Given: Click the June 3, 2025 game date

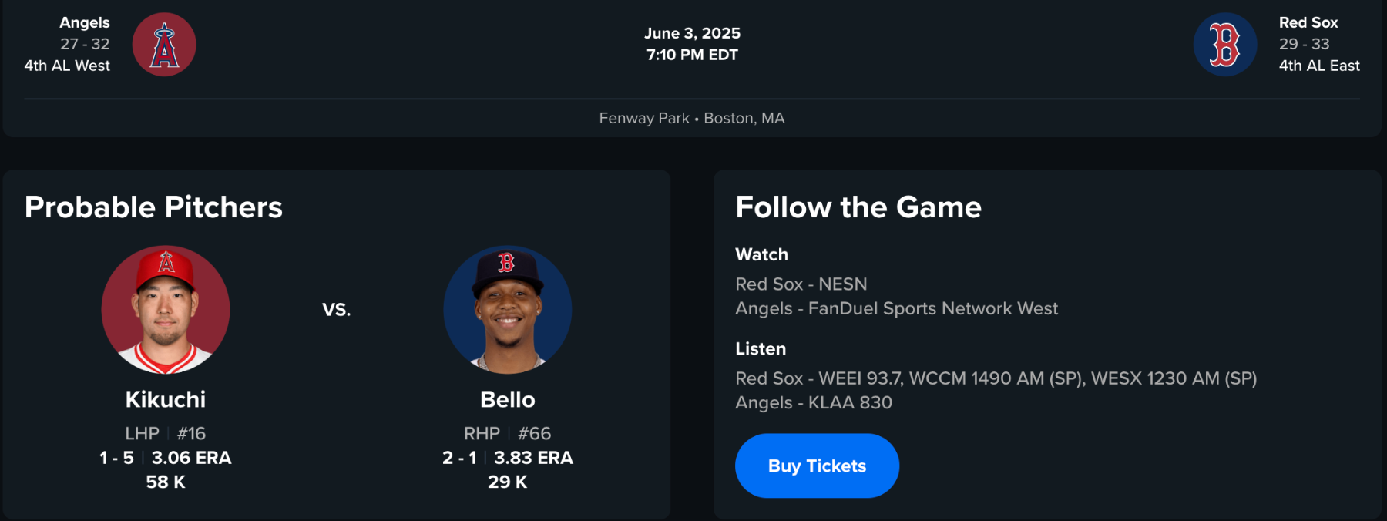Looking at the screenshot, I should pos(692,33).
